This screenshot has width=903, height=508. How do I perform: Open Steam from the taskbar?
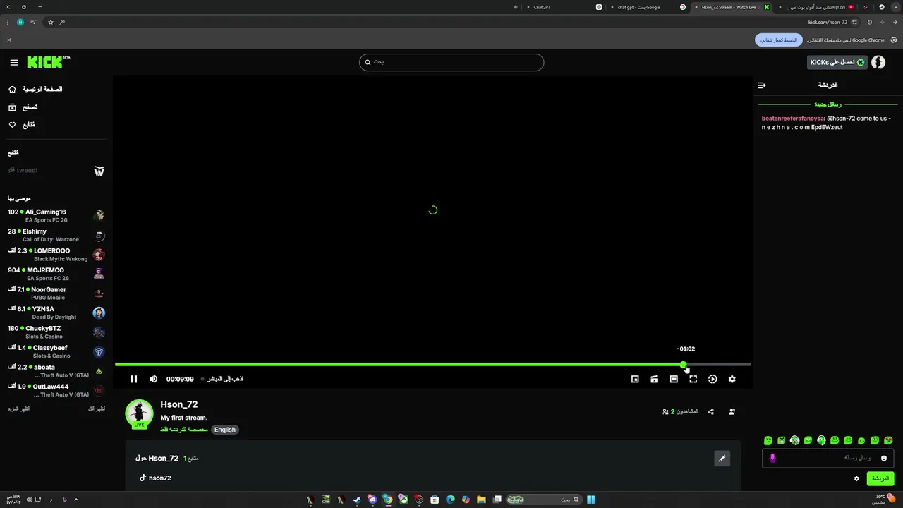[x=356, y=500]
